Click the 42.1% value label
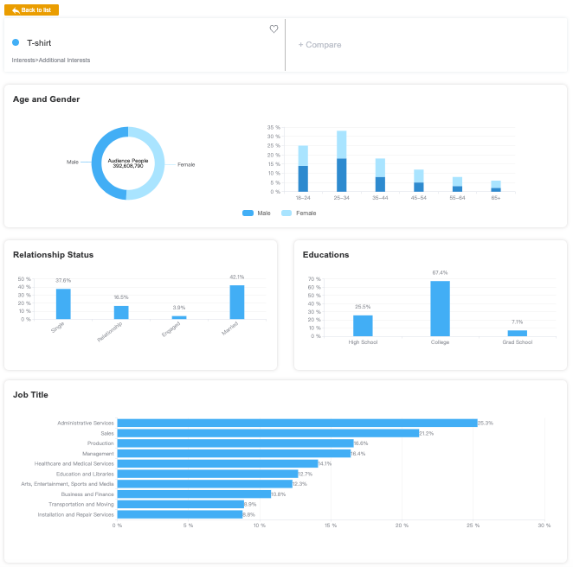The height and width of the screenshot is (567, 573). (237, 277)
